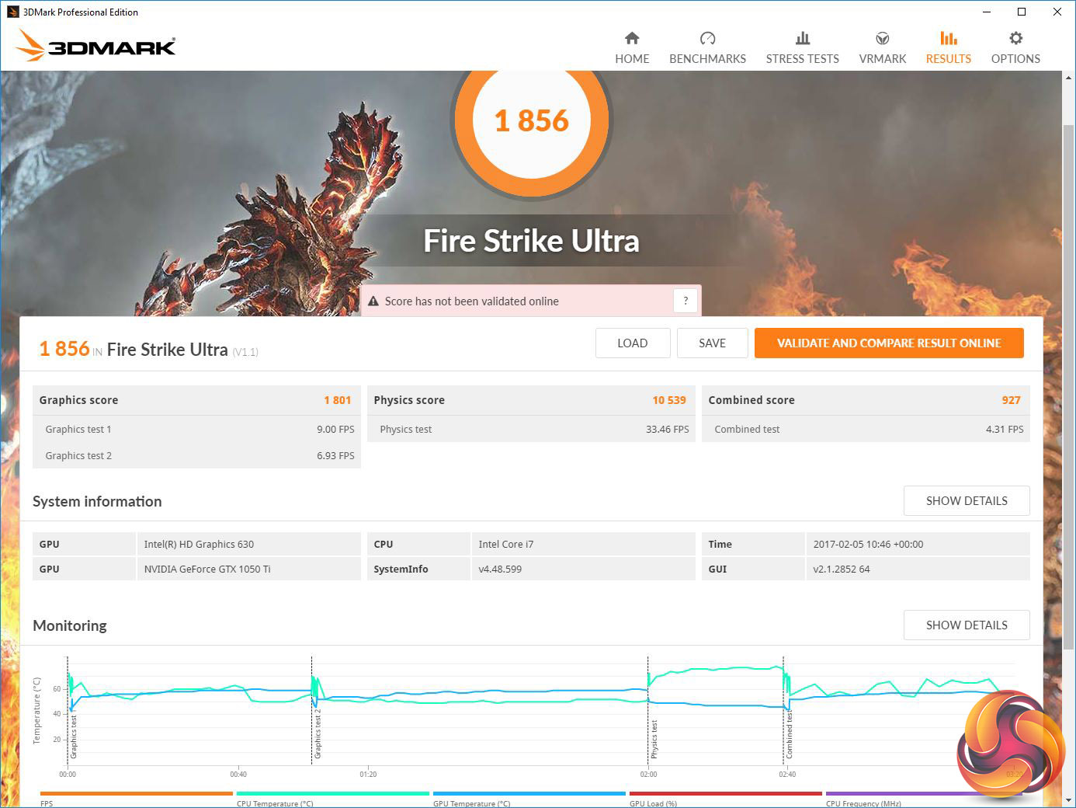
Task: Click the Time value 2017-02-05 10:46
Action: (868, 545)
